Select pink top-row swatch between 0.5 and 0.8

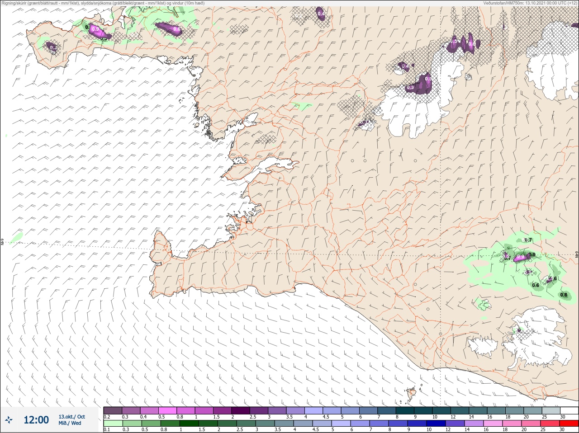[168, 410]
